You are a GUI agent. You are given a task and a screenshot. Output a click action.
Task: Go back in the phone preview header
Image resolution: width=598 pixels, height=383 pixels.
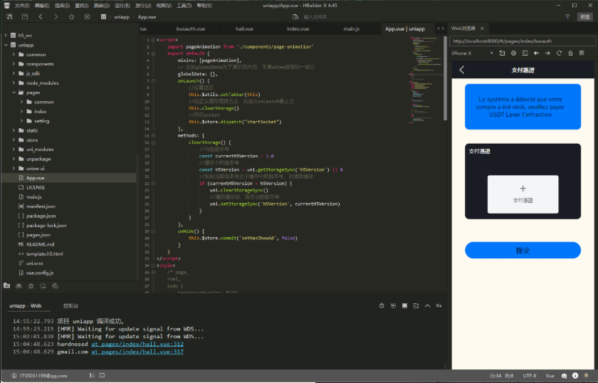pos(462,70)
